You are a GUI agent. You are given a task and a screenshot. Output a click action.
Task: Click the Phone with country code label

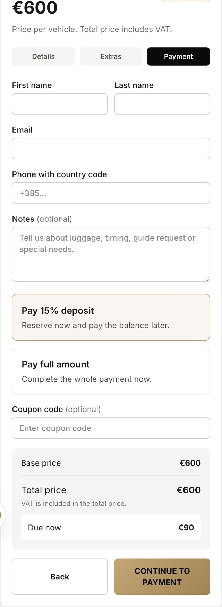[59, 174]
